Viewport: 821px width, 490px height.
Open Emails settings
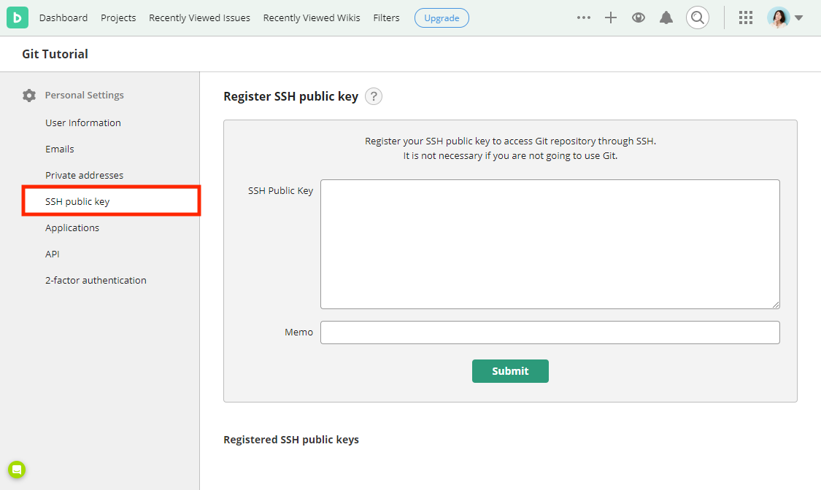tap(60, 149)
